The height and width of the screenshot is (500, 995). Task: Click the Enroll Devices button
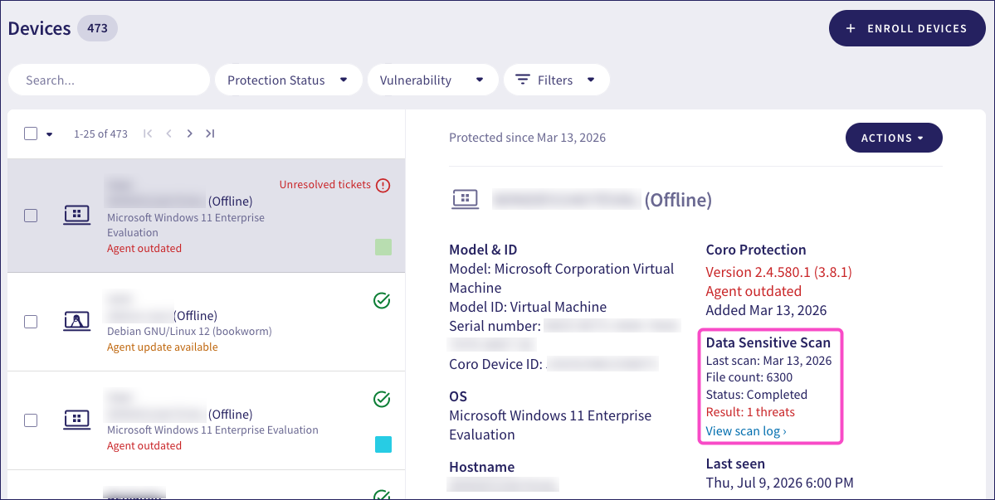tap(907, 28)
